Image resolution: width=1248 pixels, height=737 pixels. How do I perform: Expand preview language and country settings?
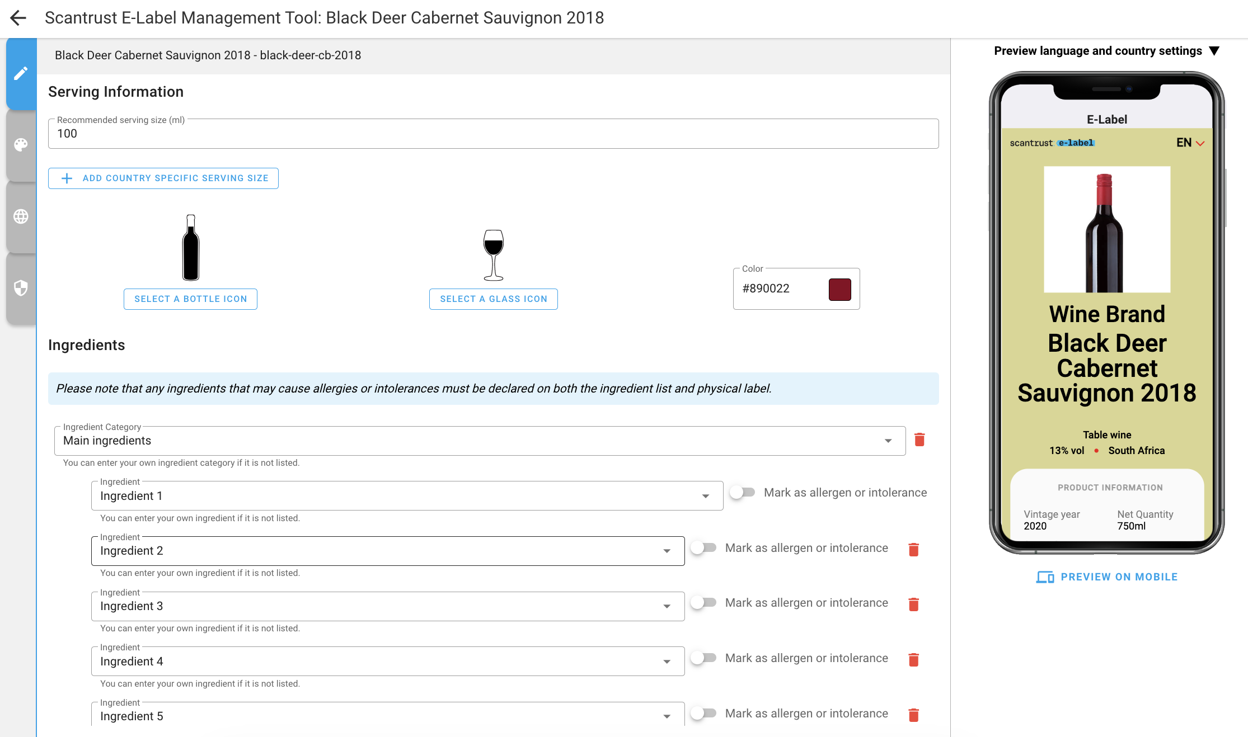click(x=1106, y=51)
